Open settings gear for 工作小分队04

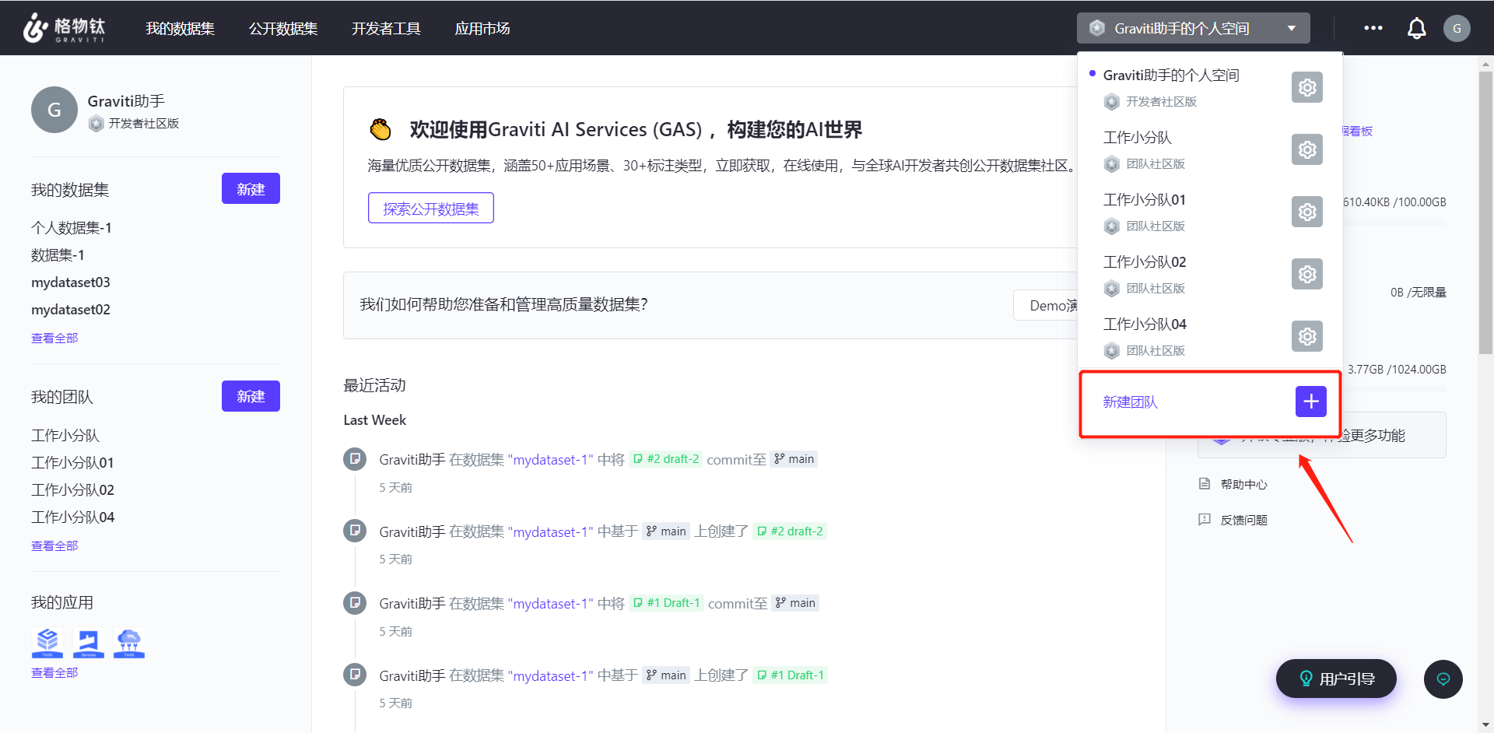pos(1307,336)
